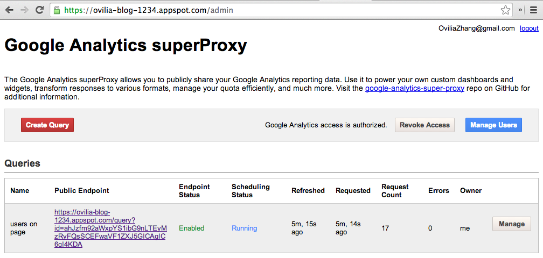The width and height of the screenshot is (543, 258).
Task: Click the browser back arrow
Action: point(9,10)
